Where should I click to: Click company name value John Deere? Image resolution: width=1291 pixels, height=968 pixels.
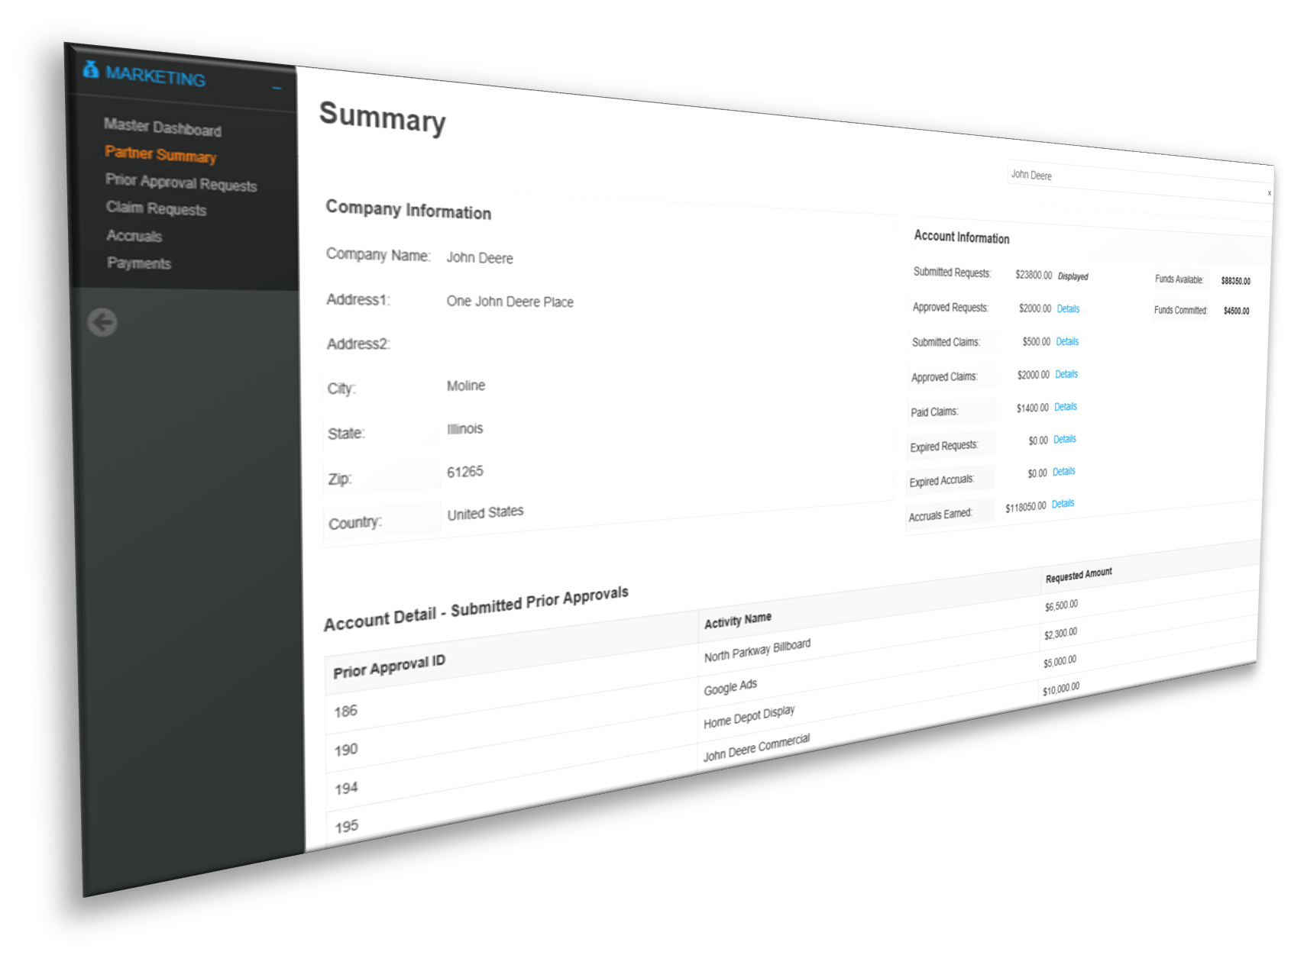[480, 258]
